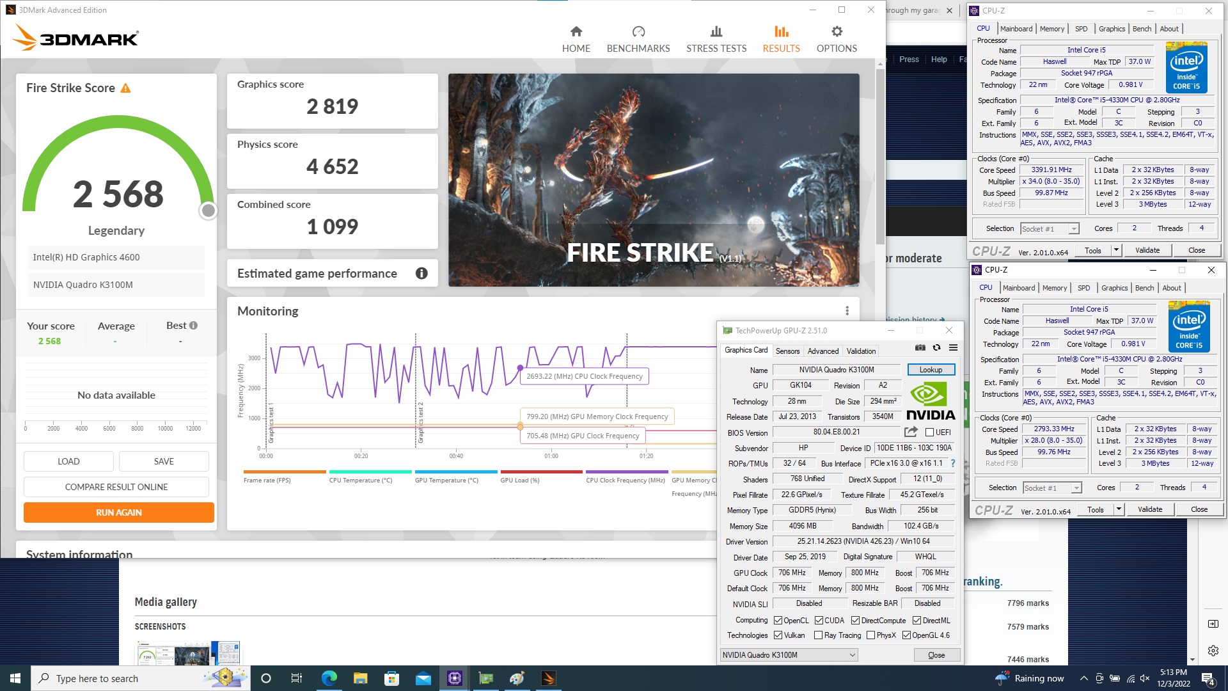1228x691 pixels.
Task: Click RUN AGAIN in 3DMark
Action: [x=119, y=512]
